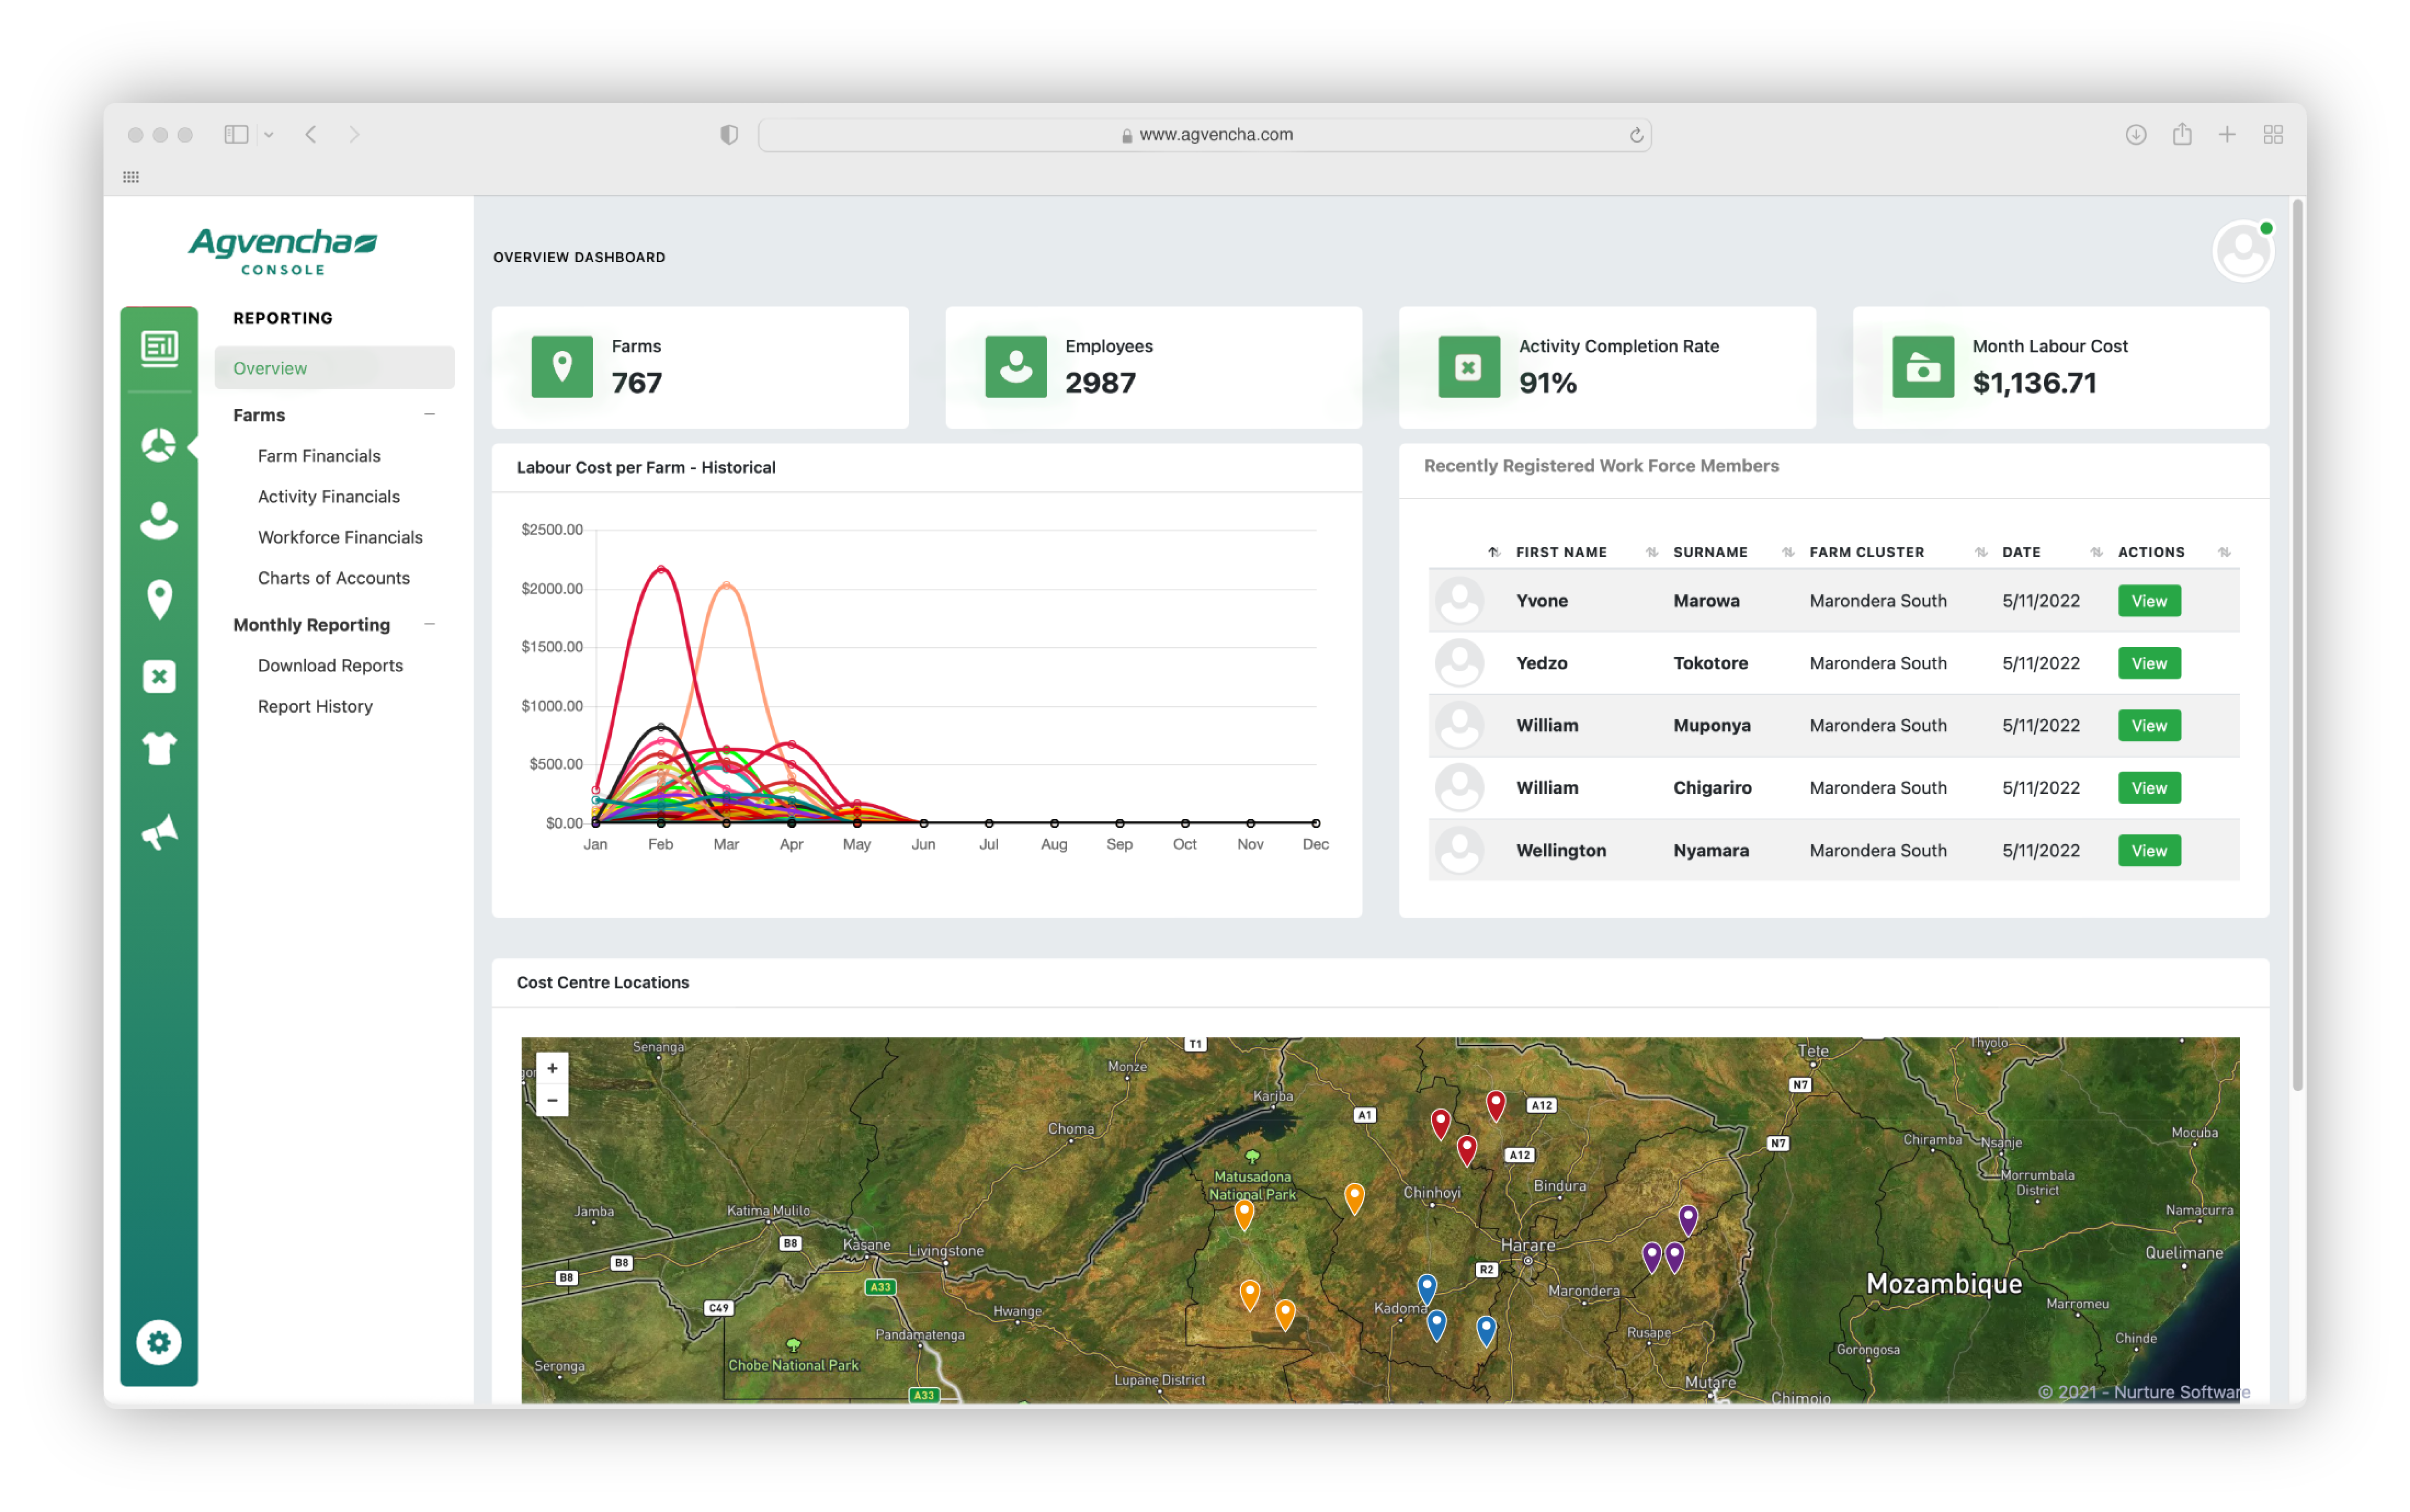Click the activity X-box sidebar icon
This screenshot has width=2410, height=1512.
(x=159, y=676)
